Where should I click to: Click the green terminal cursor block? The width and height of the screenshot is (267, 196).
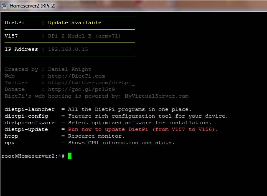pos(70,156)
